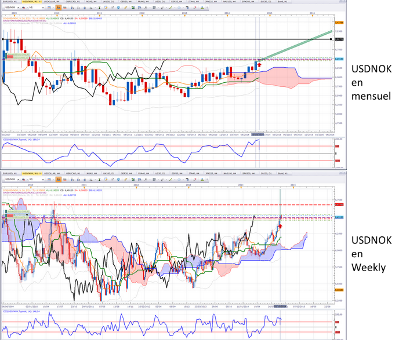Click the yellow ruler icon in weekly toolbar
Viewport: 406px width, 340px height.
tap(126, 180)
